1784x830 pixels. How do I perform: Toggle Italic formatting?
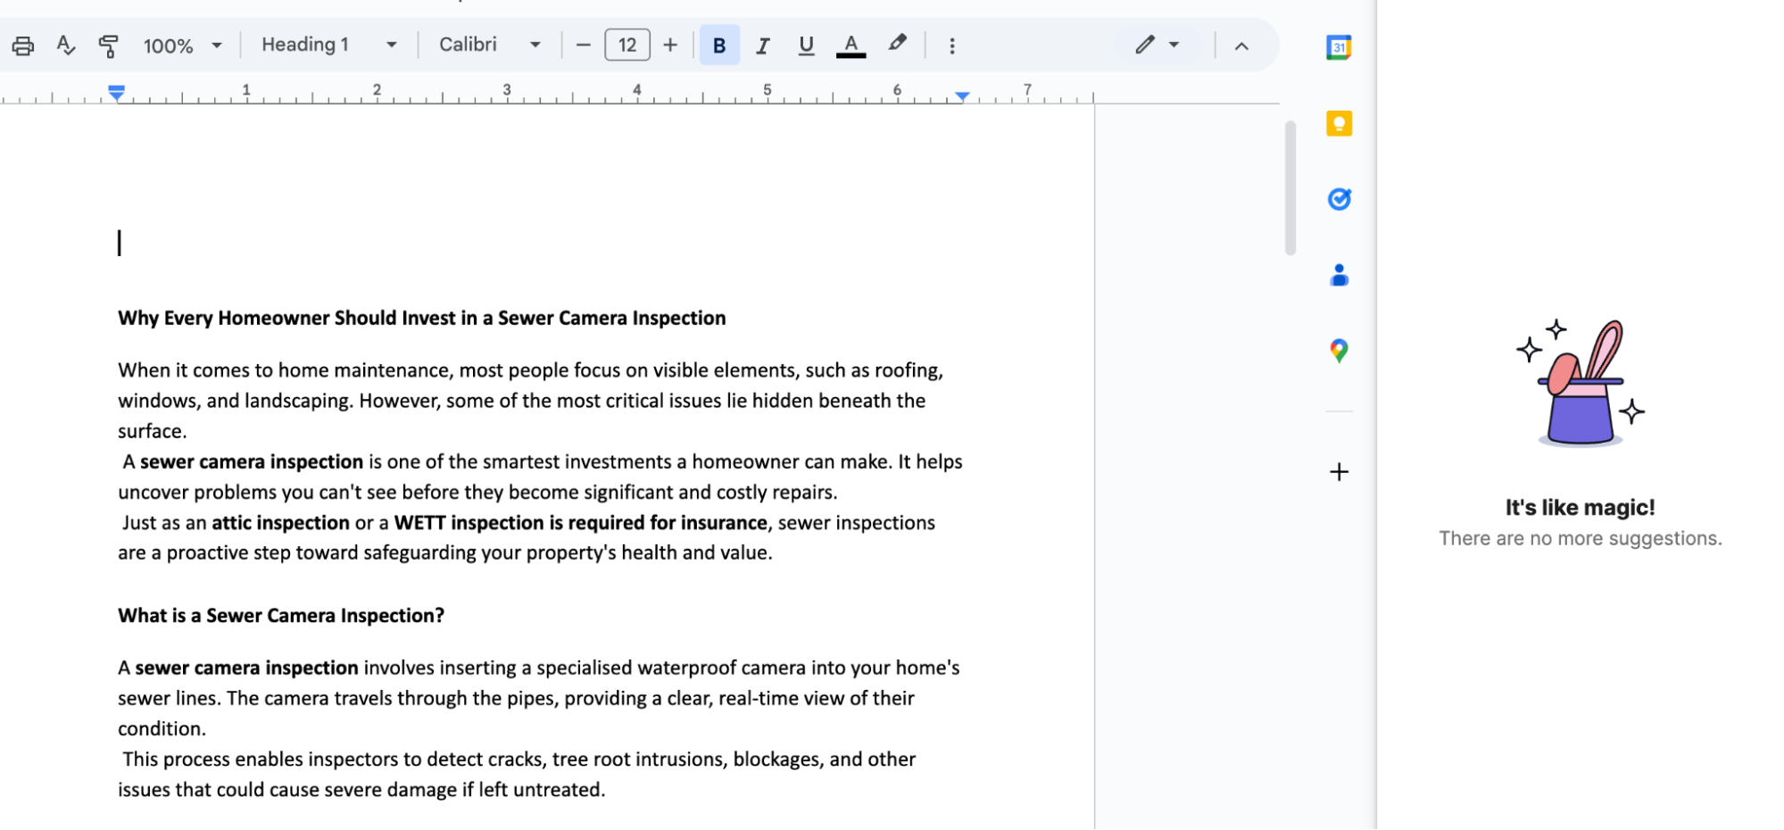point(763,46)
